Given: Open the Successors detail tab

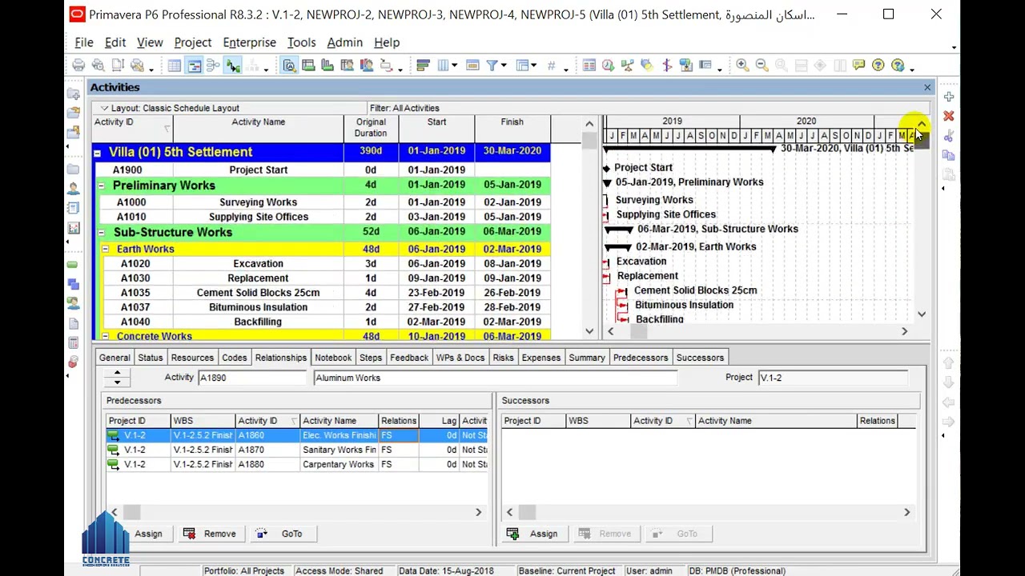Looking at the screenshot, I should [x=700, y=358].
